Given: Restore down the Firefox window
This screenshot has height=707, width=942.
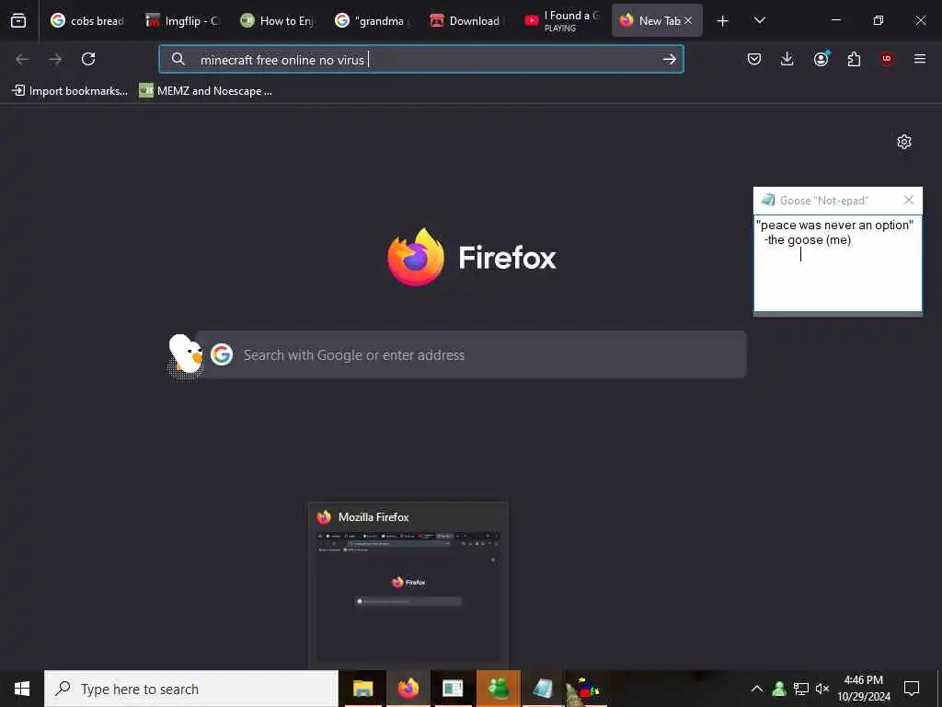Looking at the screenshot, I should 879,20.
